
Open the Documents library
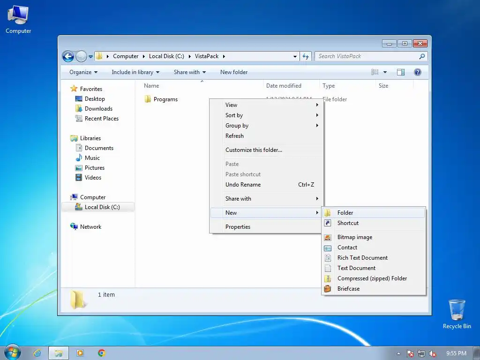(x=99, y=148)
